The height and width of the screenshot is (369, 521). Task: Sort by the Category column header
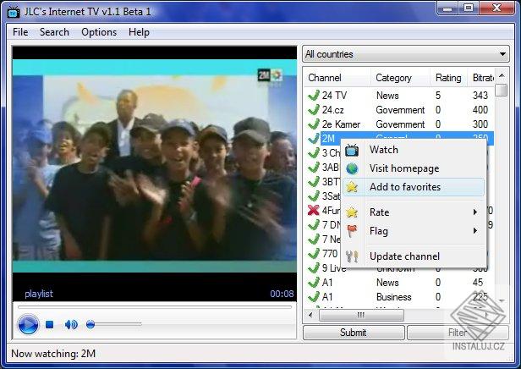pos(400,78)
